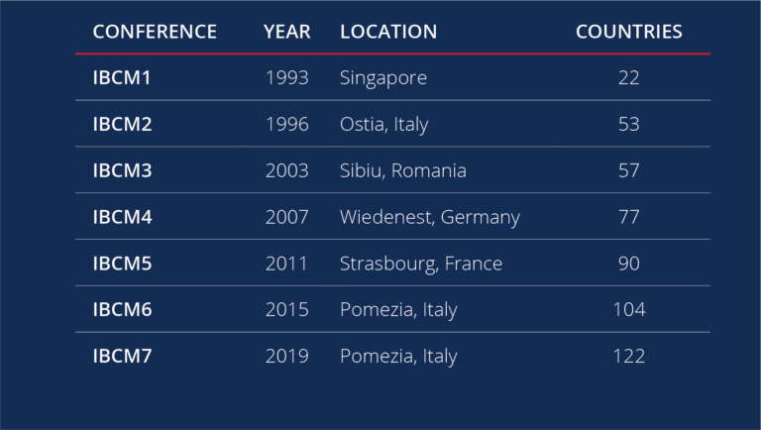
Task: Click the CONFERENCE column header
Action: pos(155,32)
